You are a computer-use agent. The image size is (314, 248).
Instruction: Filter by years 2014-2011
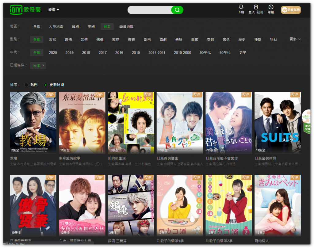point(157,52)
